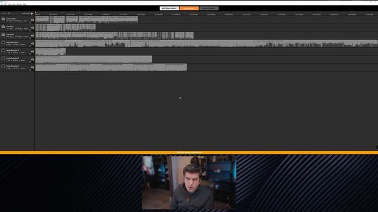Image resolution: width=378 pixels, height=212 pixels.
Task: Select the short clip on Audio Recorder 2 track
Action: click(51, 51)
